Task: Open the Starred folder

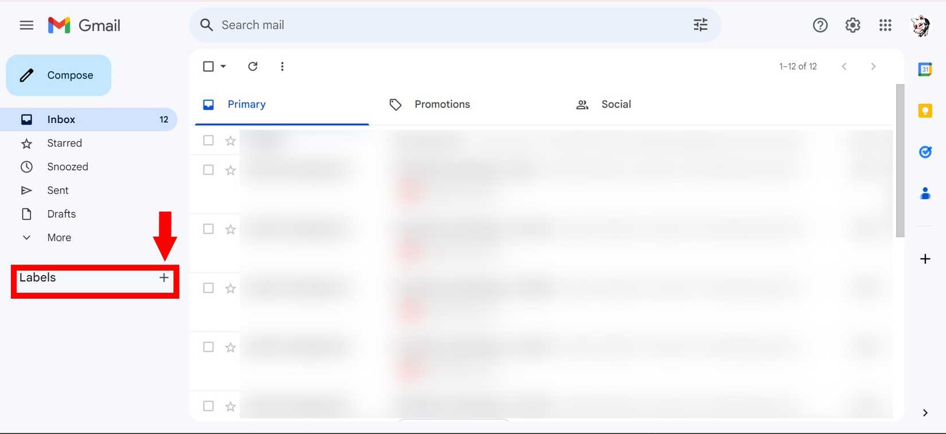Action: point(64,143)
